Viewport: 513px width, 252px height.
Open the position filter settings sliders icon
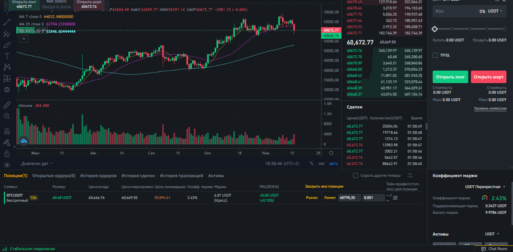410,176
